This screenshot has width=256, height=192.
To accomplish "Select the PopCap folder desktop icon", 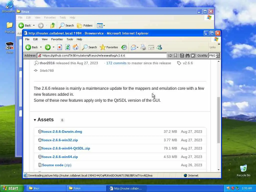I will tap(10, 28).
